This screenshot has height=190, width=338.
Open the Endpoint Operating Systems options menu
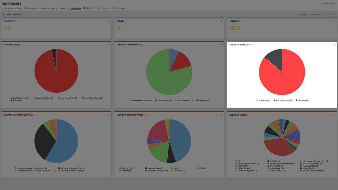point(108,115)
